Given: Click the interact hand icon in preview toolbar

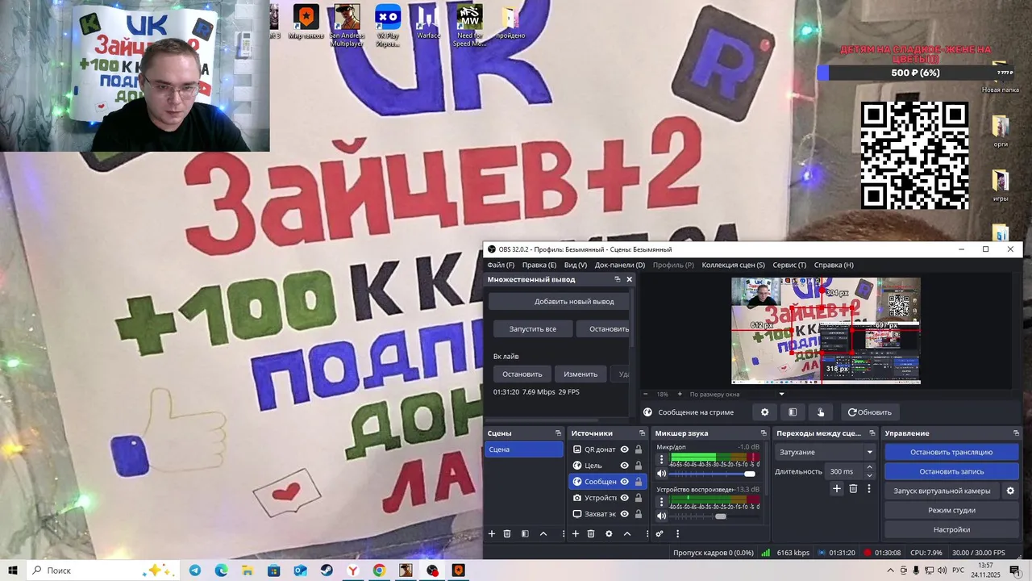Looking at the screenshot, I should (x=821, y=412).
